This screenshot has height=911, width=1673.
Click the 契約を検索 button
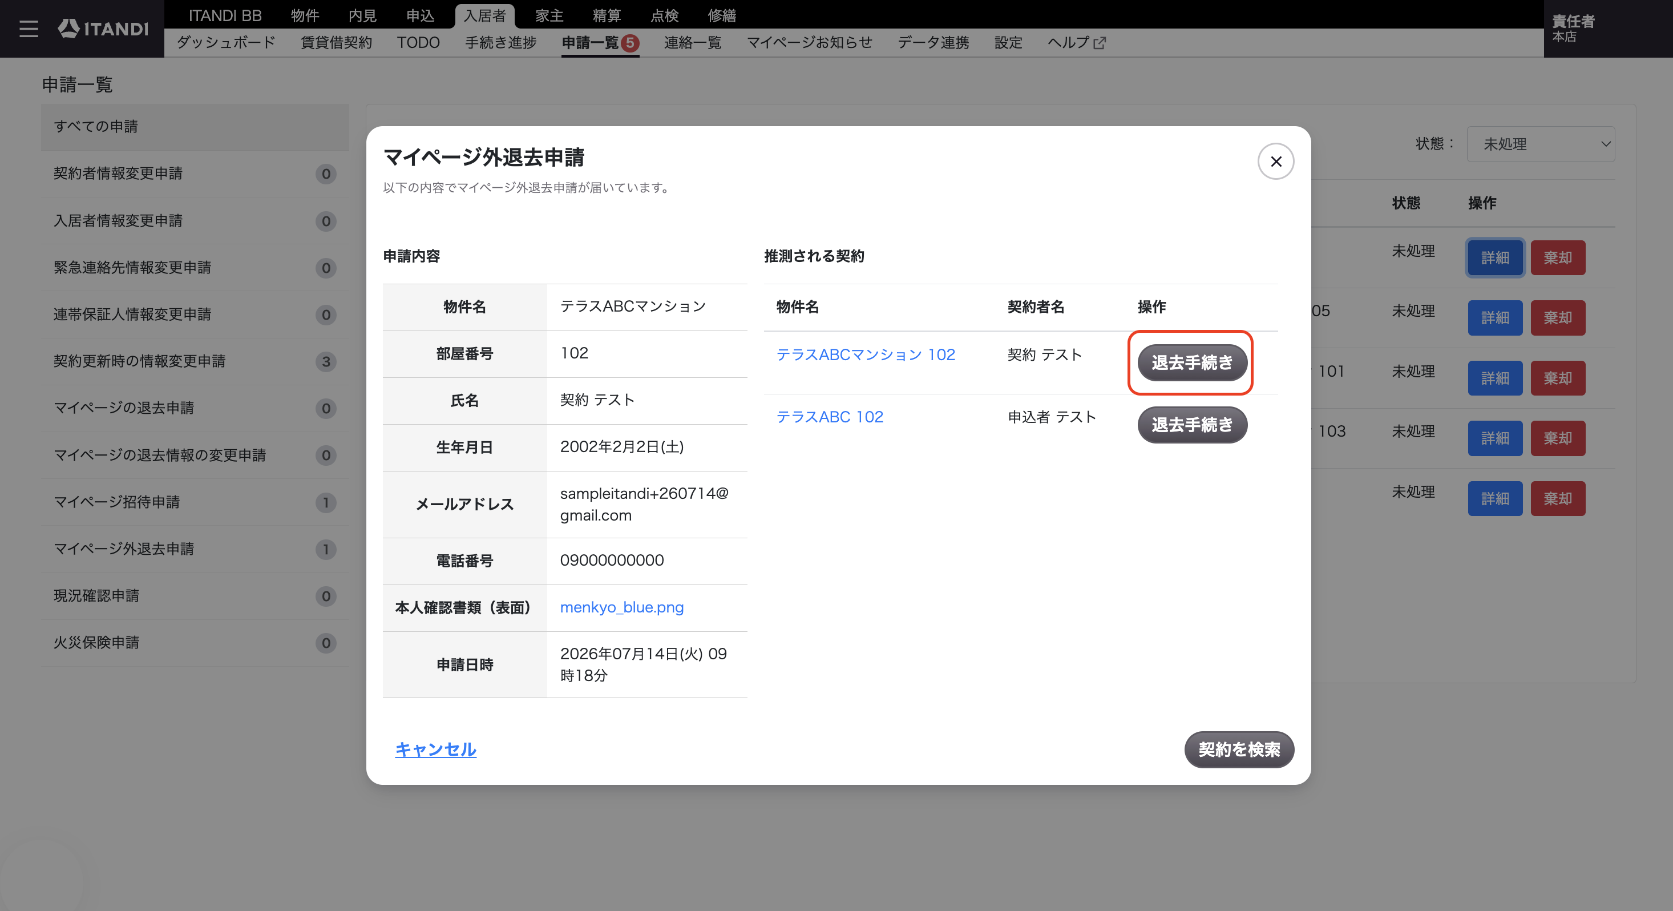(1239, 749)
